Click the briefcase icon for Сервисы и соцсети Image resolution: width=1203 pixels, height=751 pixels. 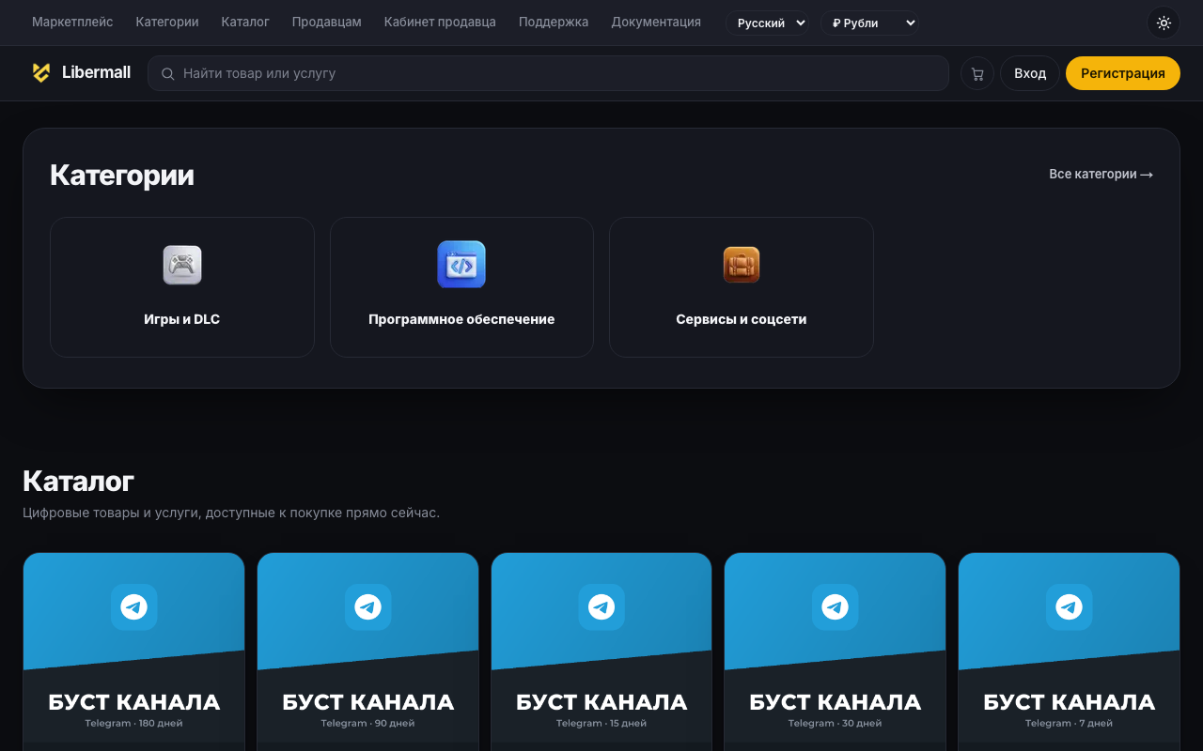tap(742, 265)
